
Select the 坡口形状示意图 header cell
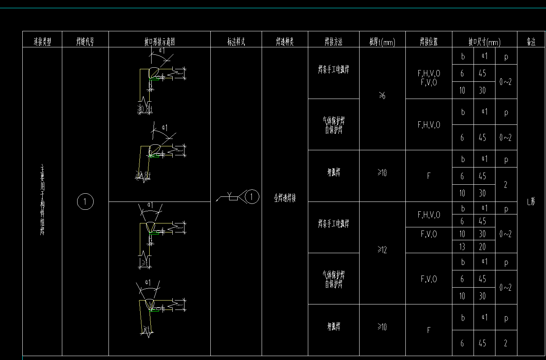click(159, 42)
